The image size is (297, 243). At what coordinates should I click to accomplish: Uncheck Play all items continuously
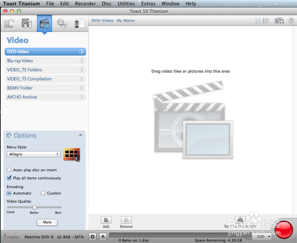coord(9,178)
